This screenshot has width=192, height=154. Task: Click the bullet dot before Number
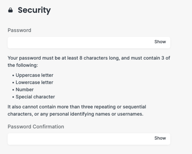click(x=13, y=90)
